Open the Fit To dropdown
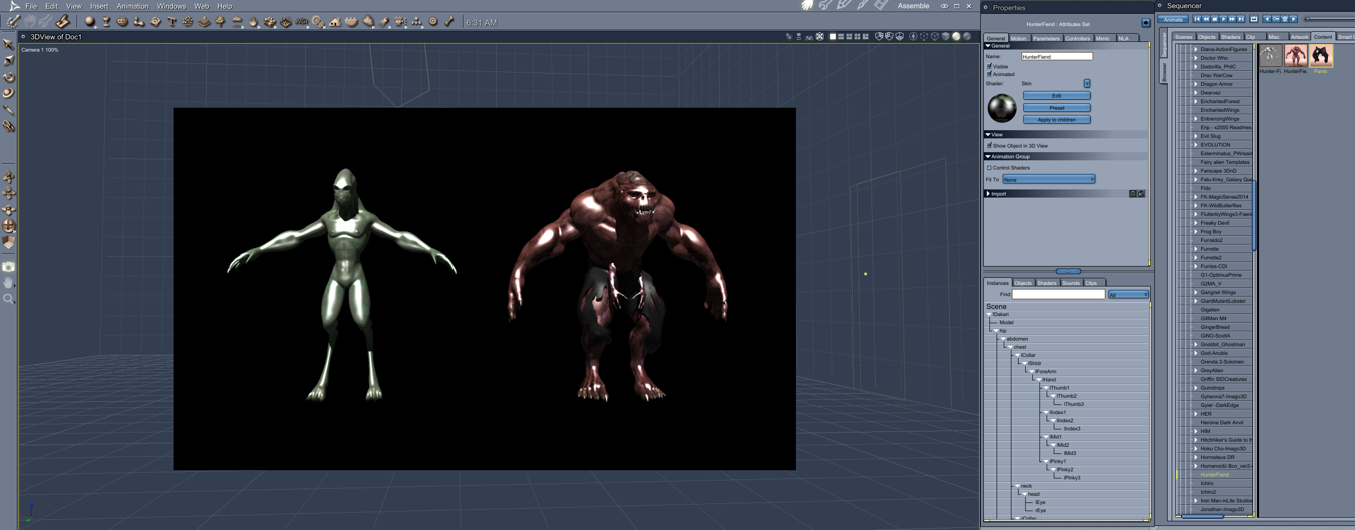Image resolution: width=1355 pixels, height=530 pixels. 1048,179
